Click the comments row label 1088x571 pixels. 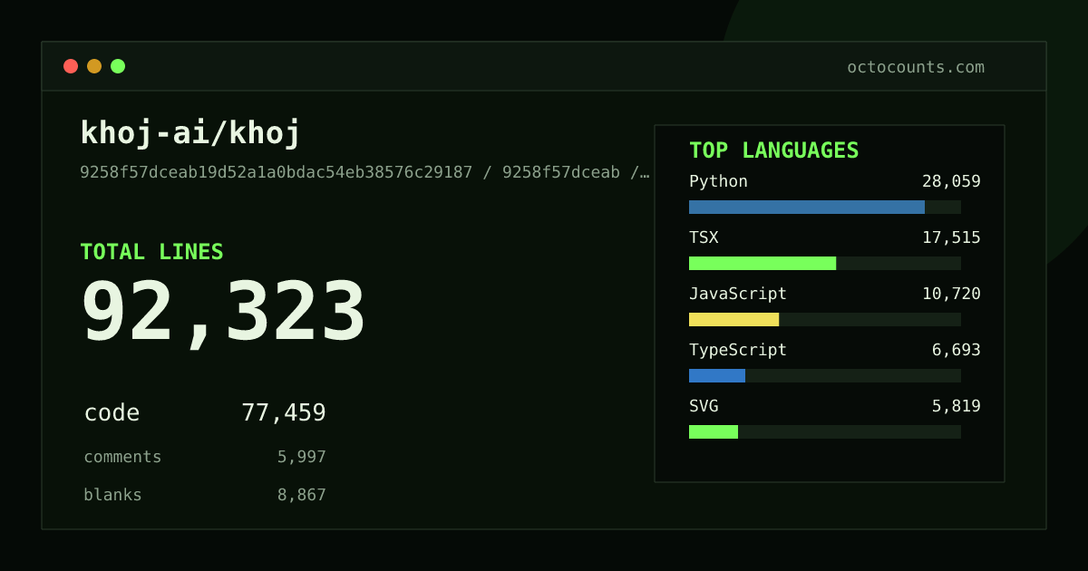pos(122,457)
